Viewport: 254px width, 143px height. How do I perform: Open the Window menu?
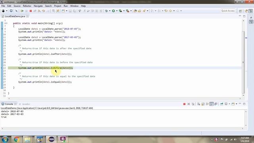point(74,6)
